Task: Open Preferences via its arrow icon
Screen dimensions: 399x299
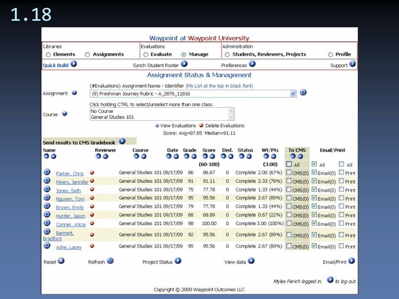Action: [252, 64]
